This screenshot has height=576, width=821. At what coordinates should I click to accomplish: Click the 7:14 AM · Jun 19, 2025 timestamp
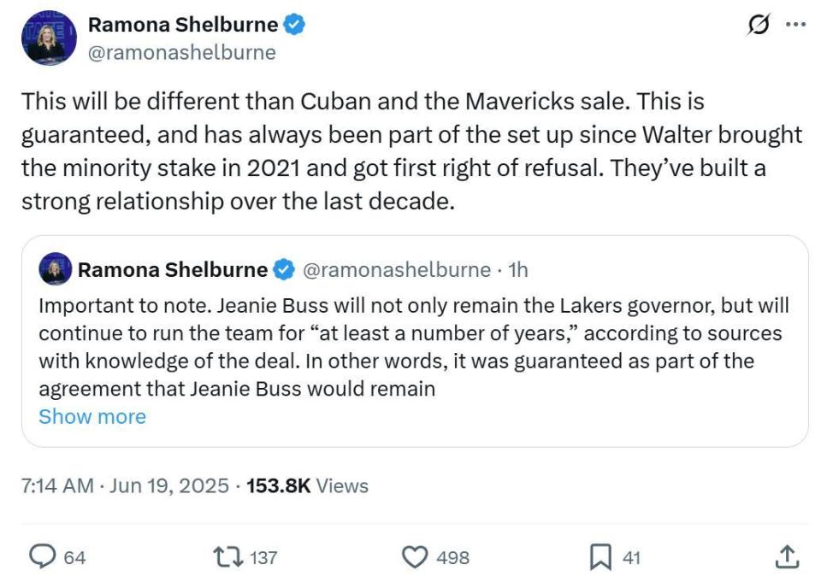pyautogui.click(x=125, y=486)
